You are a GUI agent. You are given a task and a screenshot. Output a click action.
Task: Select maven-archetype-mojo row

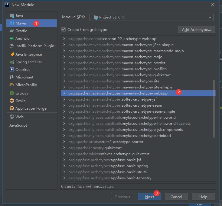click(138, 57)
